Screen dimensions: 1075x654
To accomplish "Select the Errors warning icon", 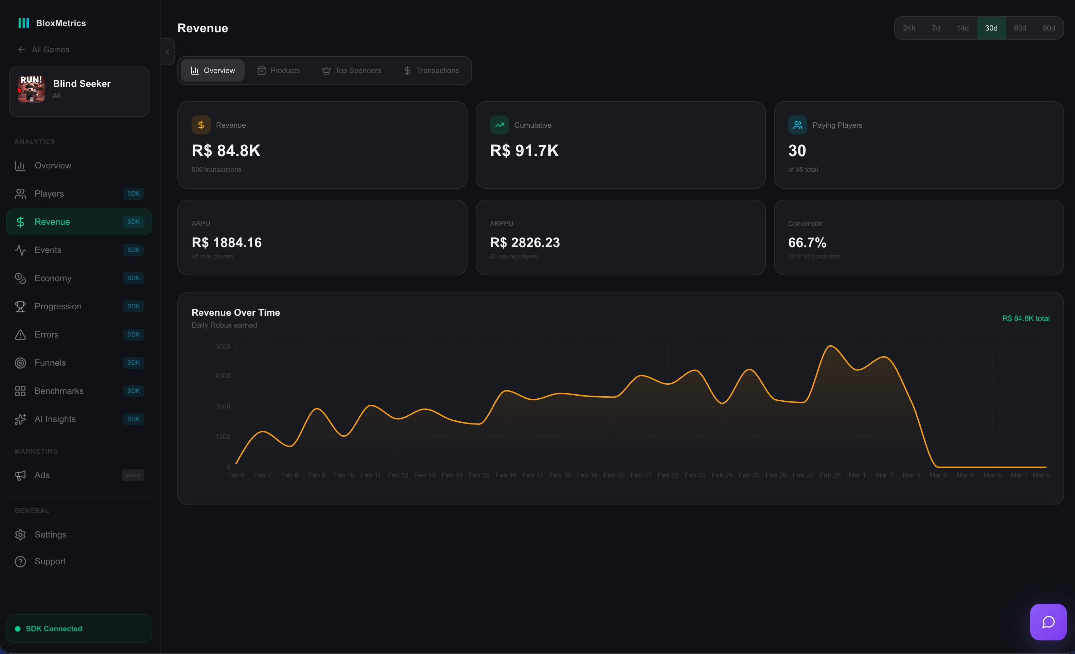I will tap(20, 334).
